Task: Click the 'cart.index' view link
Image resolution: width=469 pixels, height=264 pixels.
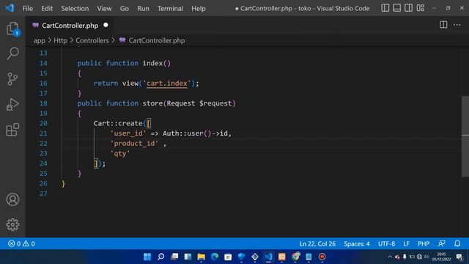Action: [167, 83]
